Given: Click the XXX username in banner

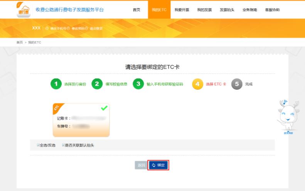Looking at the screenshot, I should click(36, 28).
